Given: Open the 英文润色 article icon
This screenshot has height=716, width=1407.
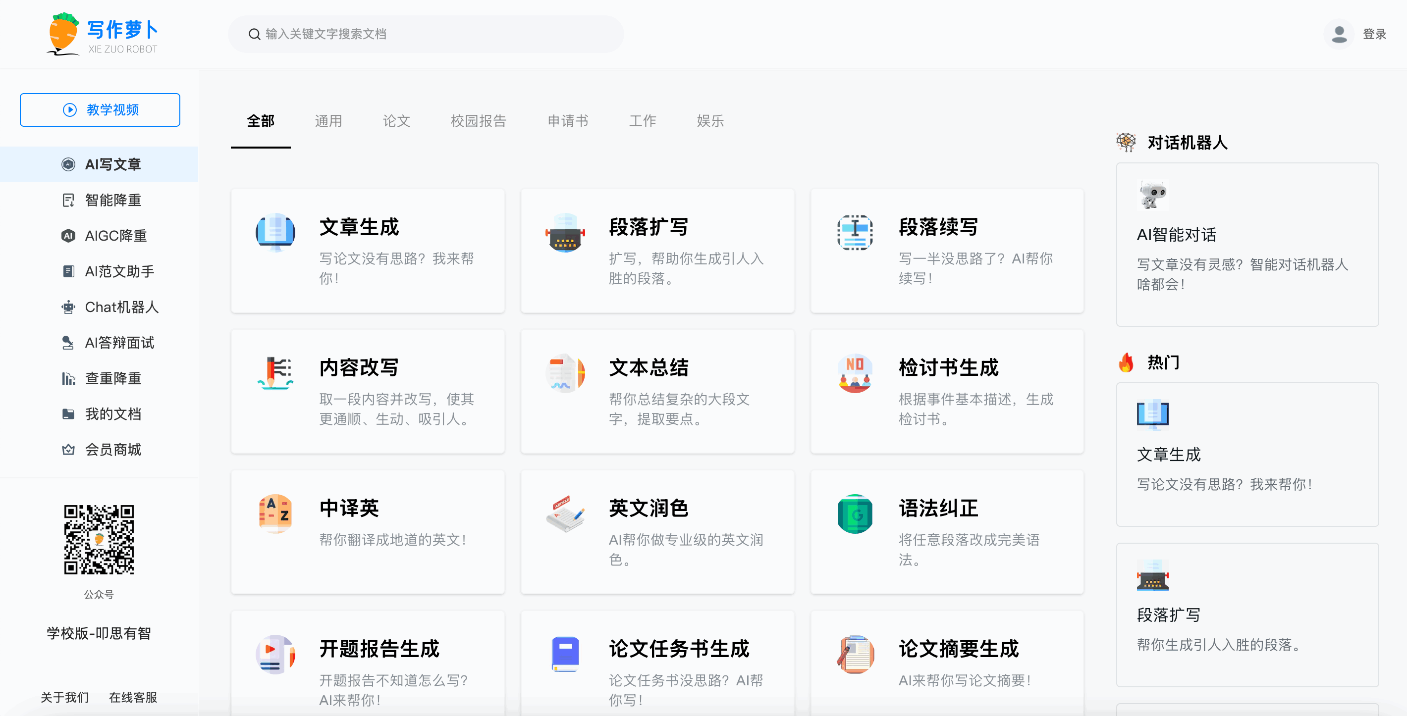Looking at the screenshot, I should [565, 513].
